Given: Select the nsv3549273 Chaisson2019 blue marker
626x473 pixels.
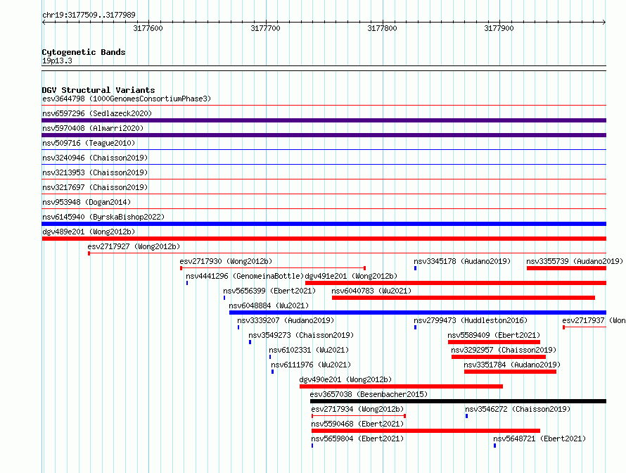Looking at the screenshot, I should pyautogui.click(x=250, y=342).
